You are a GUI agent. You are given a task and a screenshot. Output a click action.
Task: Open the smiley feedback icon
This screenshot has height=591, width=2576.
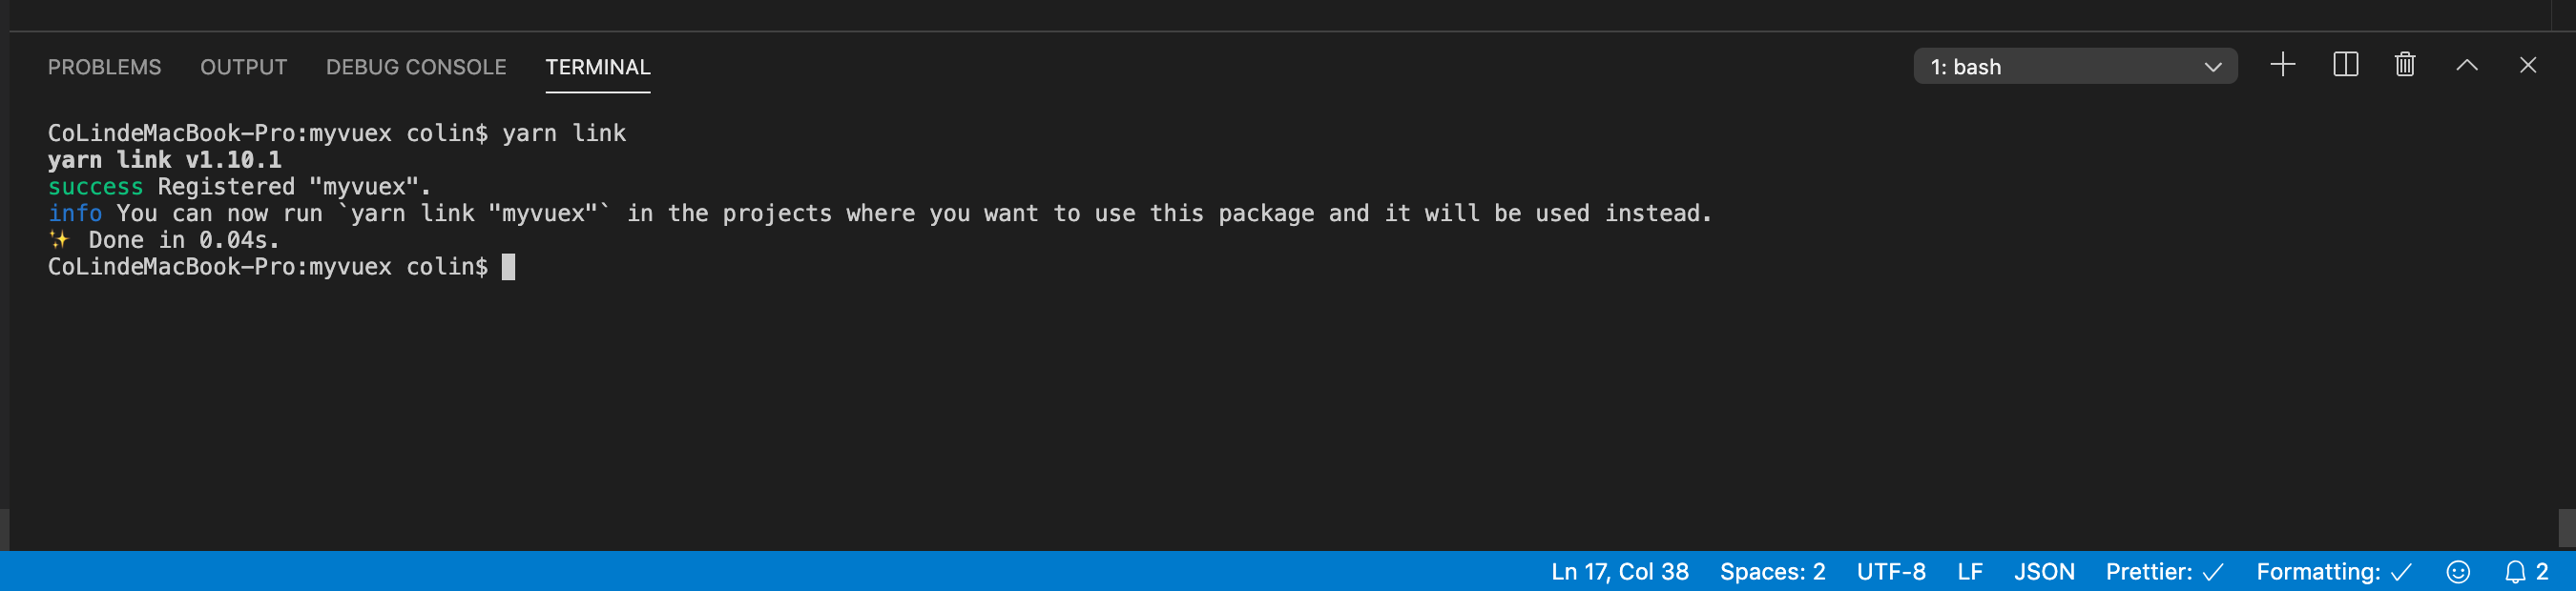click(x=2458, y=572)
